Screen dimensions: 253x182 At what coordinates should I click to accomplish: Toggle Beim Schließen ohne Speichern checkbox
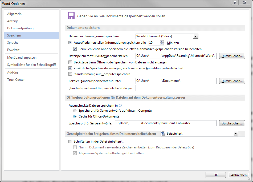click(75, 49)
